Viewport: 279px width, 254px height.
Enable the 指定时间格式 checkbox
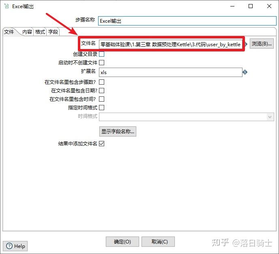tap(102, 108)
